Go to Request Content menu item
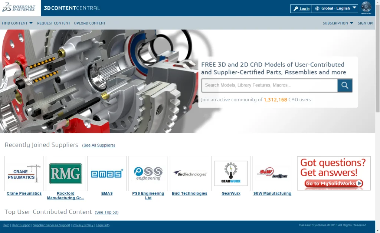 [x=53, y=23]
